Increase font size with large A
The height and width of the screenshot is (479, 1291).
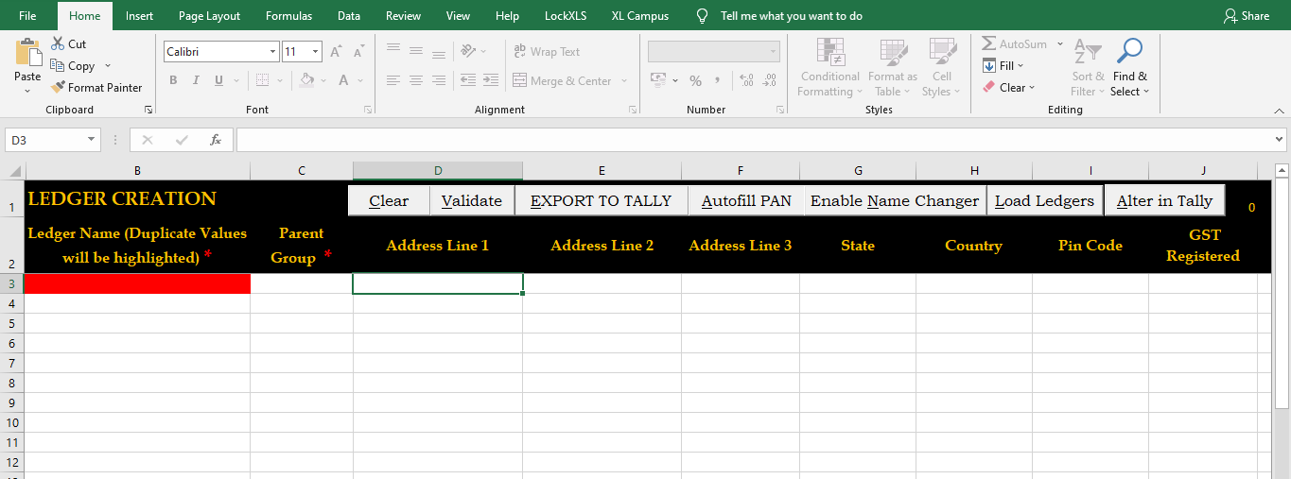[x=336, y=52]
